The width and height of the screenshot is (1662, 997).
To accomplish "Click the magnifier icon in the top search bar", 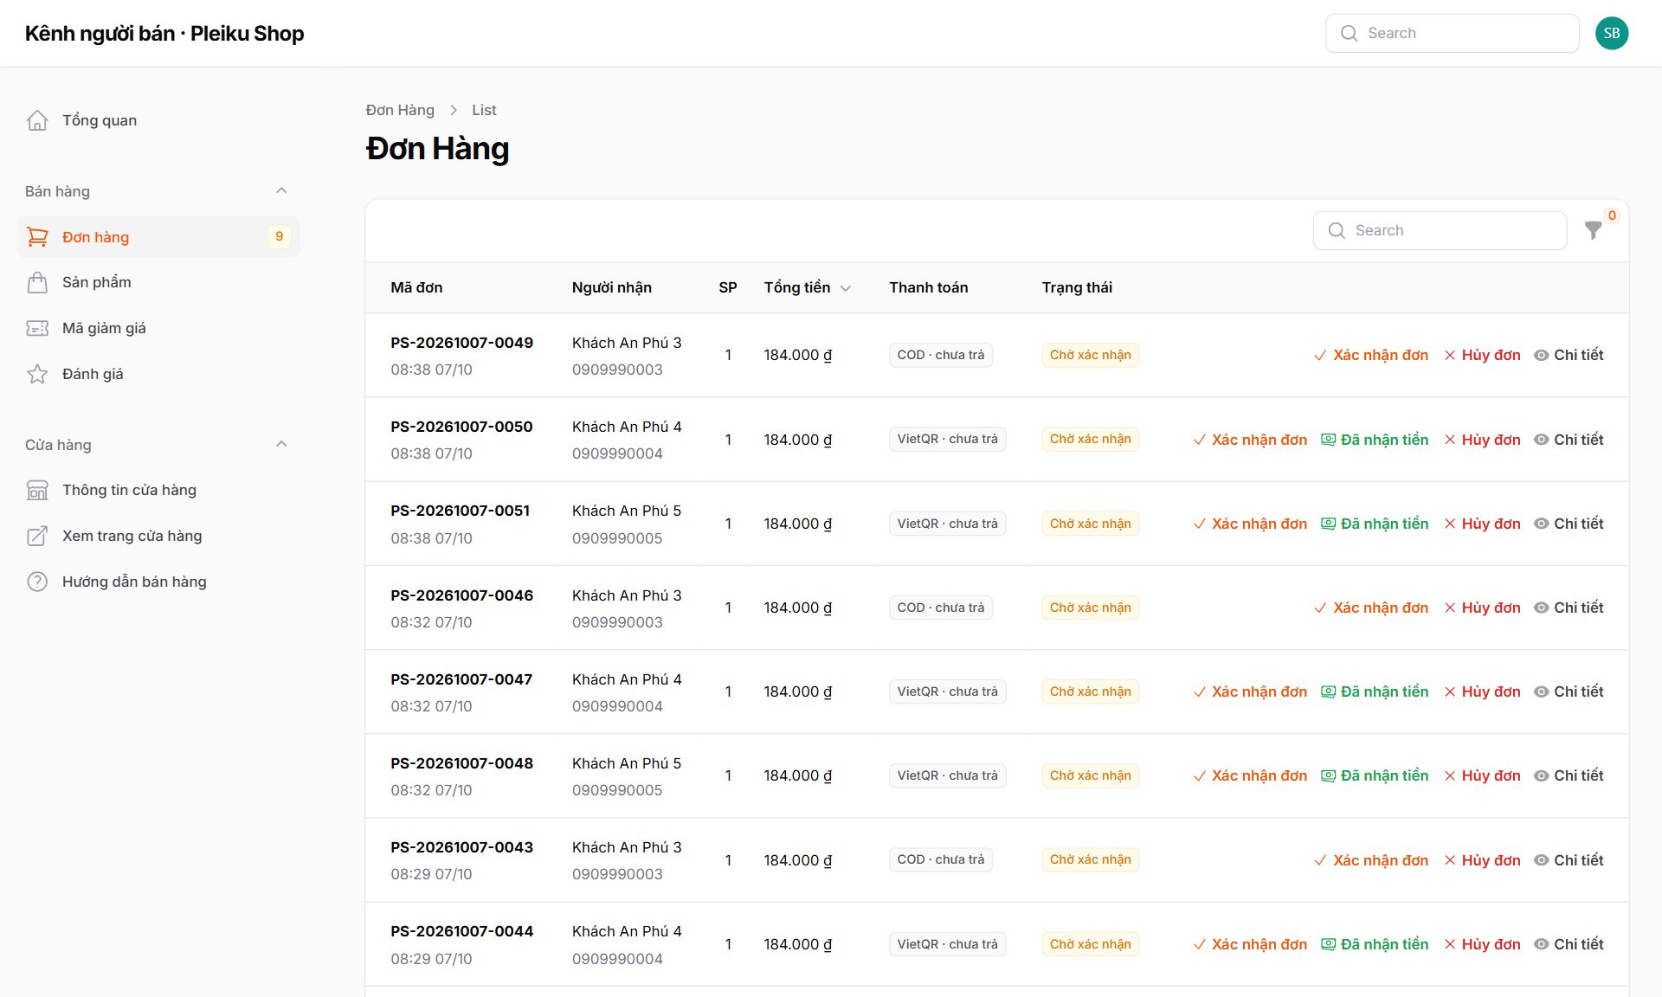I will 1349,33.
